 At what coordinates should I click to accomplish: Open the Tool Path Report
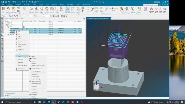tap(78, 10)
